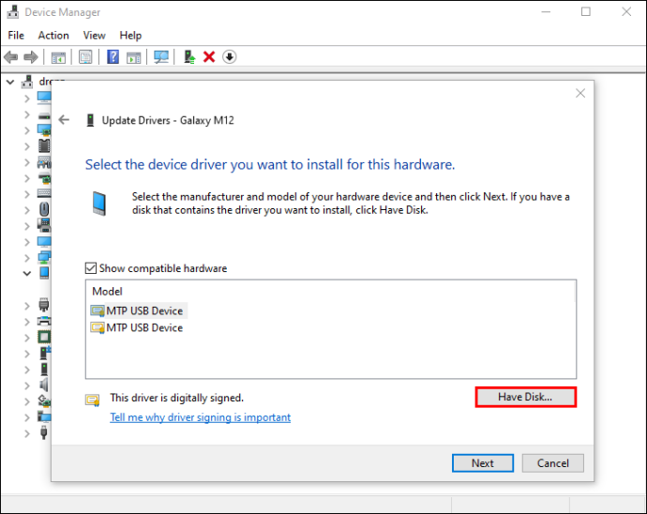
Task: Open 'Tell me why driver signing is important' link
Action: click(x=200, y=417)
